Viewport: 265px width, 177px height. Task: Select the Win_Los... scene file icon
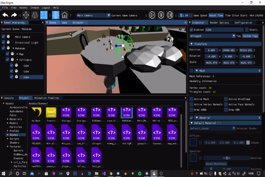click(x=66, y=133)
